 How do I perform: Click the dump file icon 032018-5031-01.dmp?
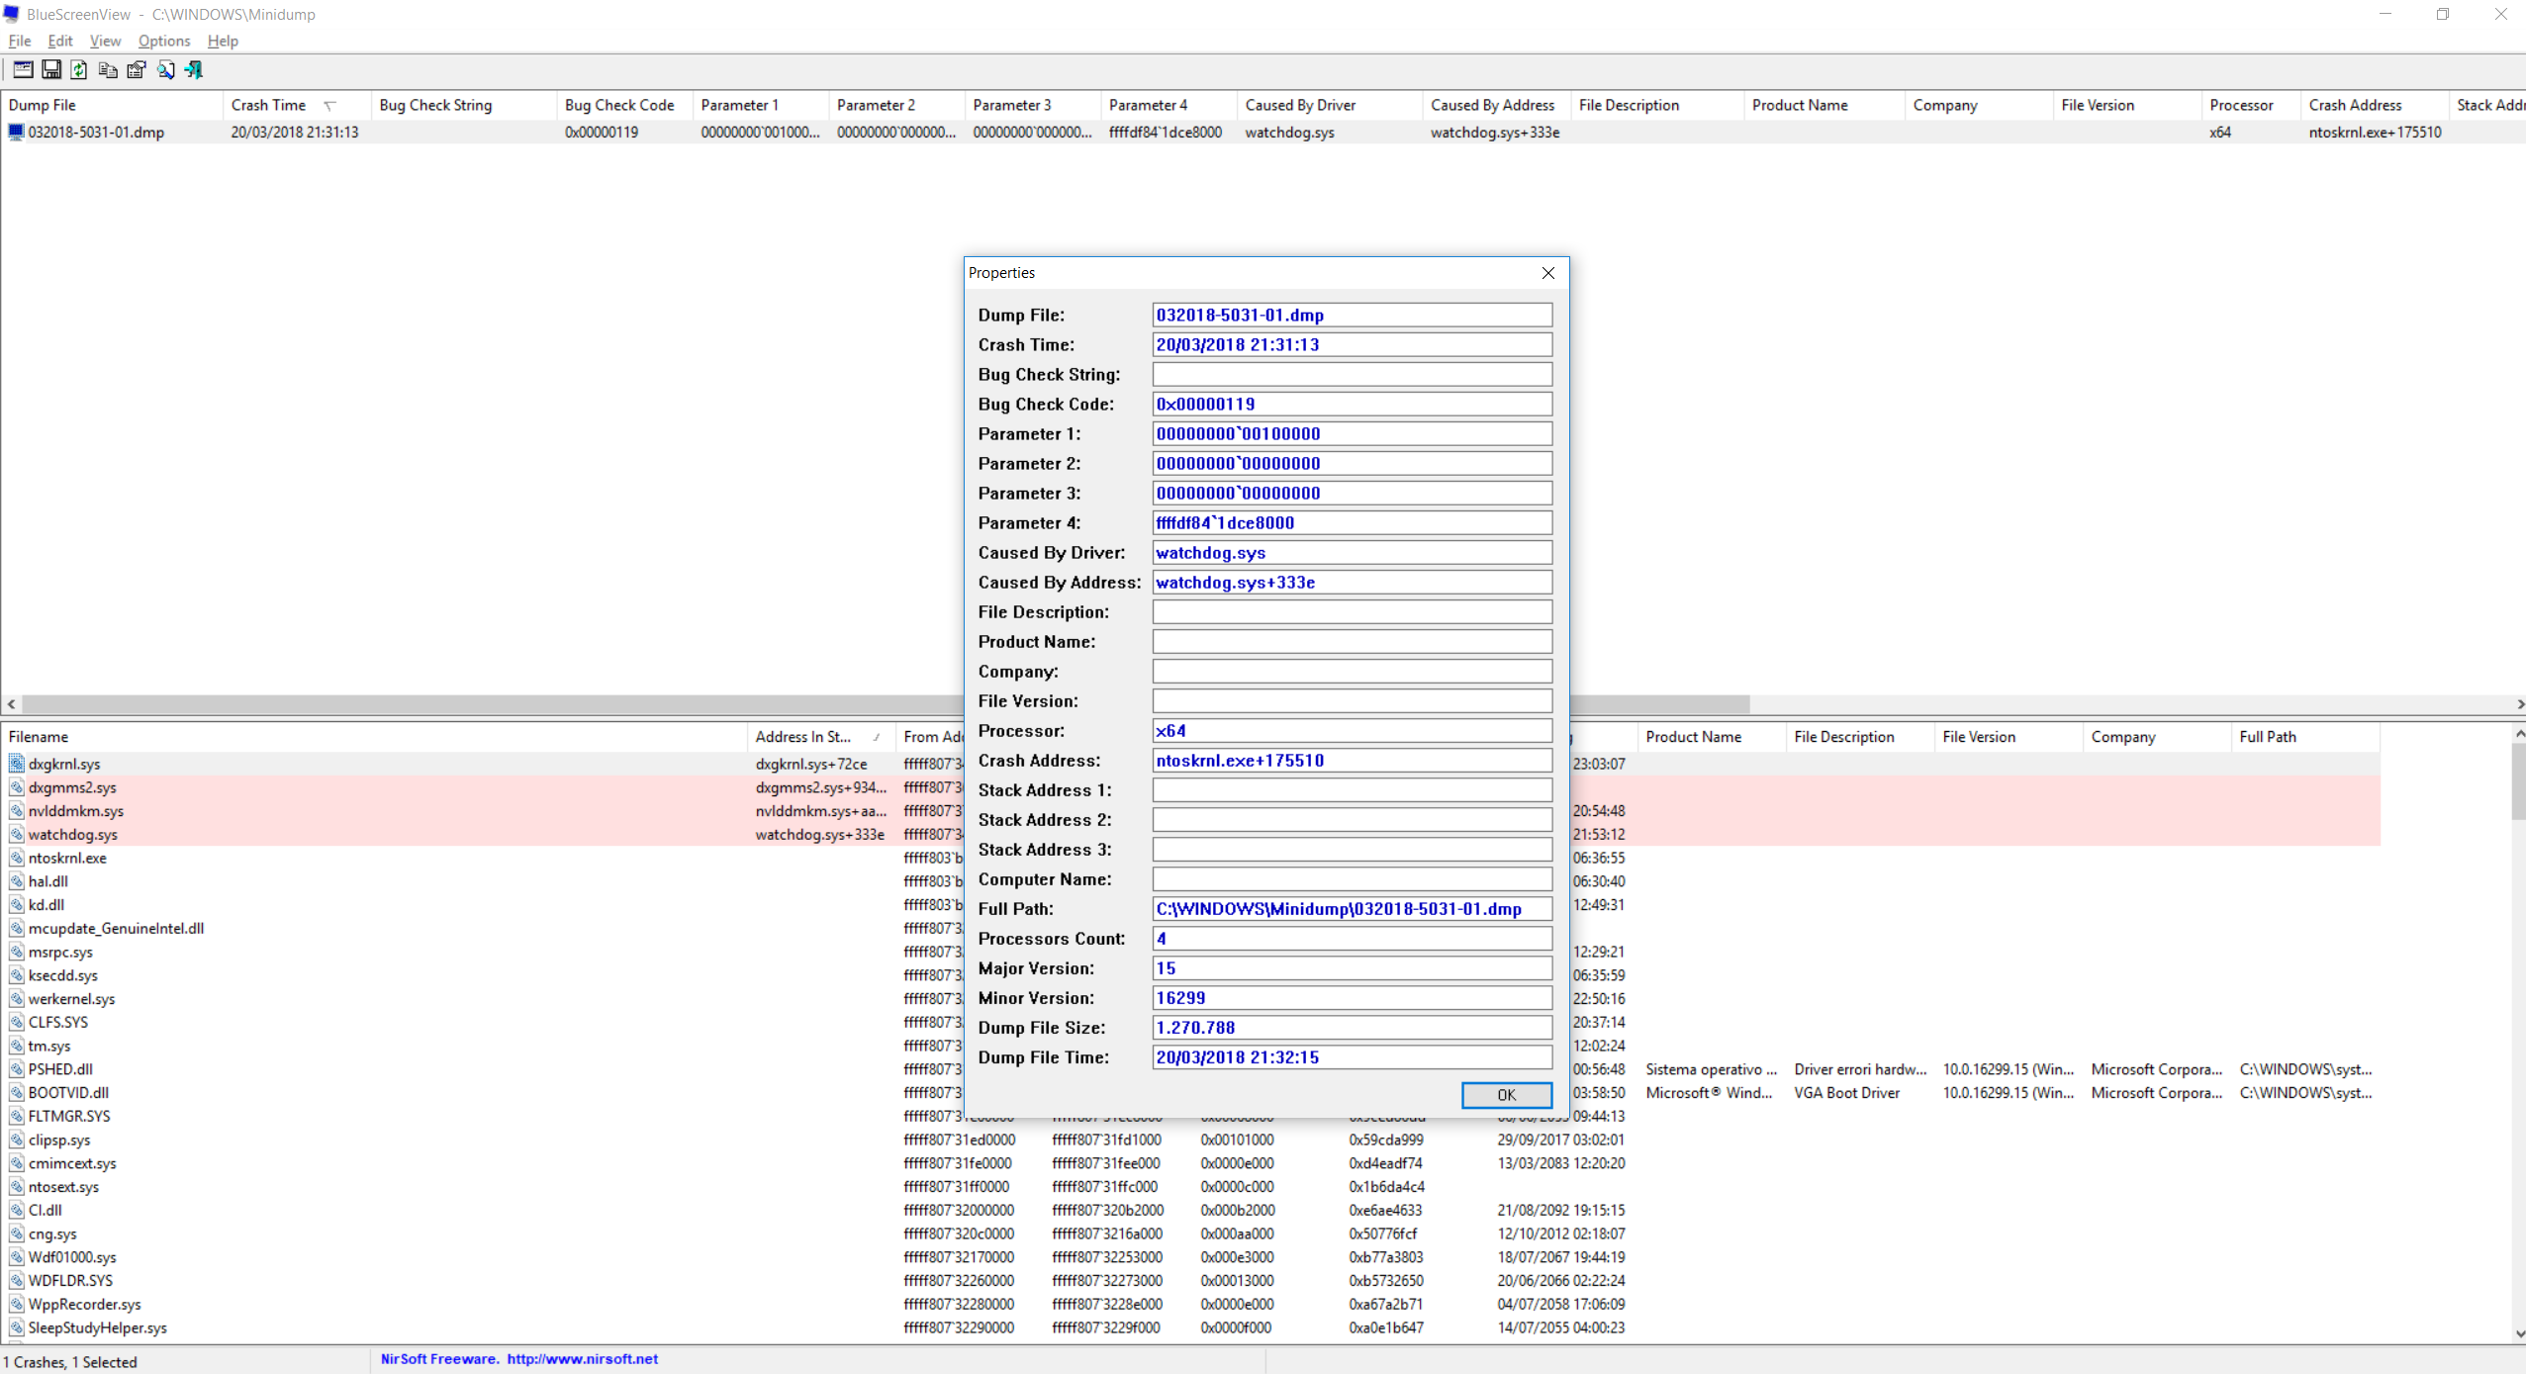click(x=16, y=133)
